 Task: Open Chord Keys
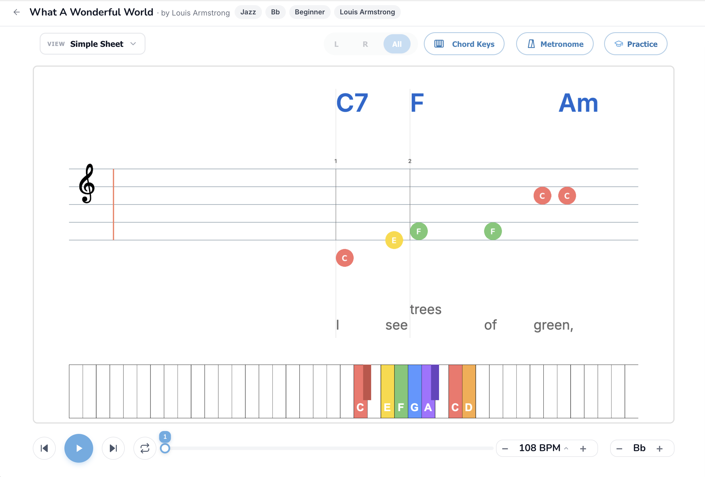tap(464, 44)
